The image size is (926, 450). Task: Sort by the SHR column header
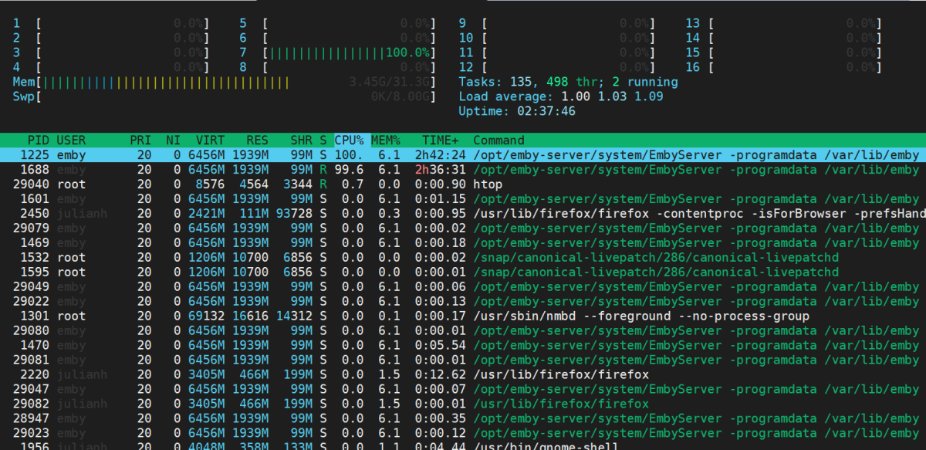pos(301,140)
